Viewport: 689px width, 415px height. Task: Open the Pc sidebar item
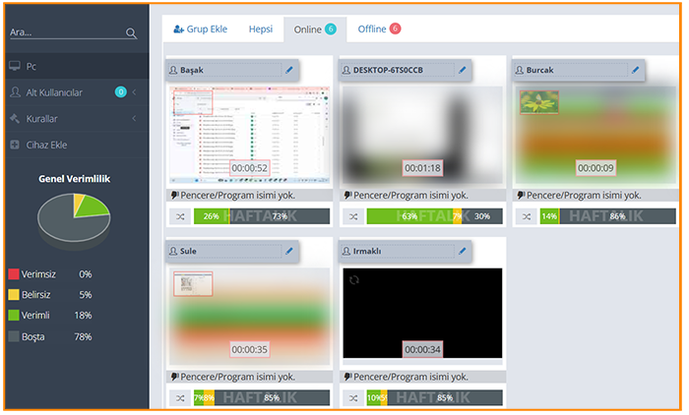(78, 66)
